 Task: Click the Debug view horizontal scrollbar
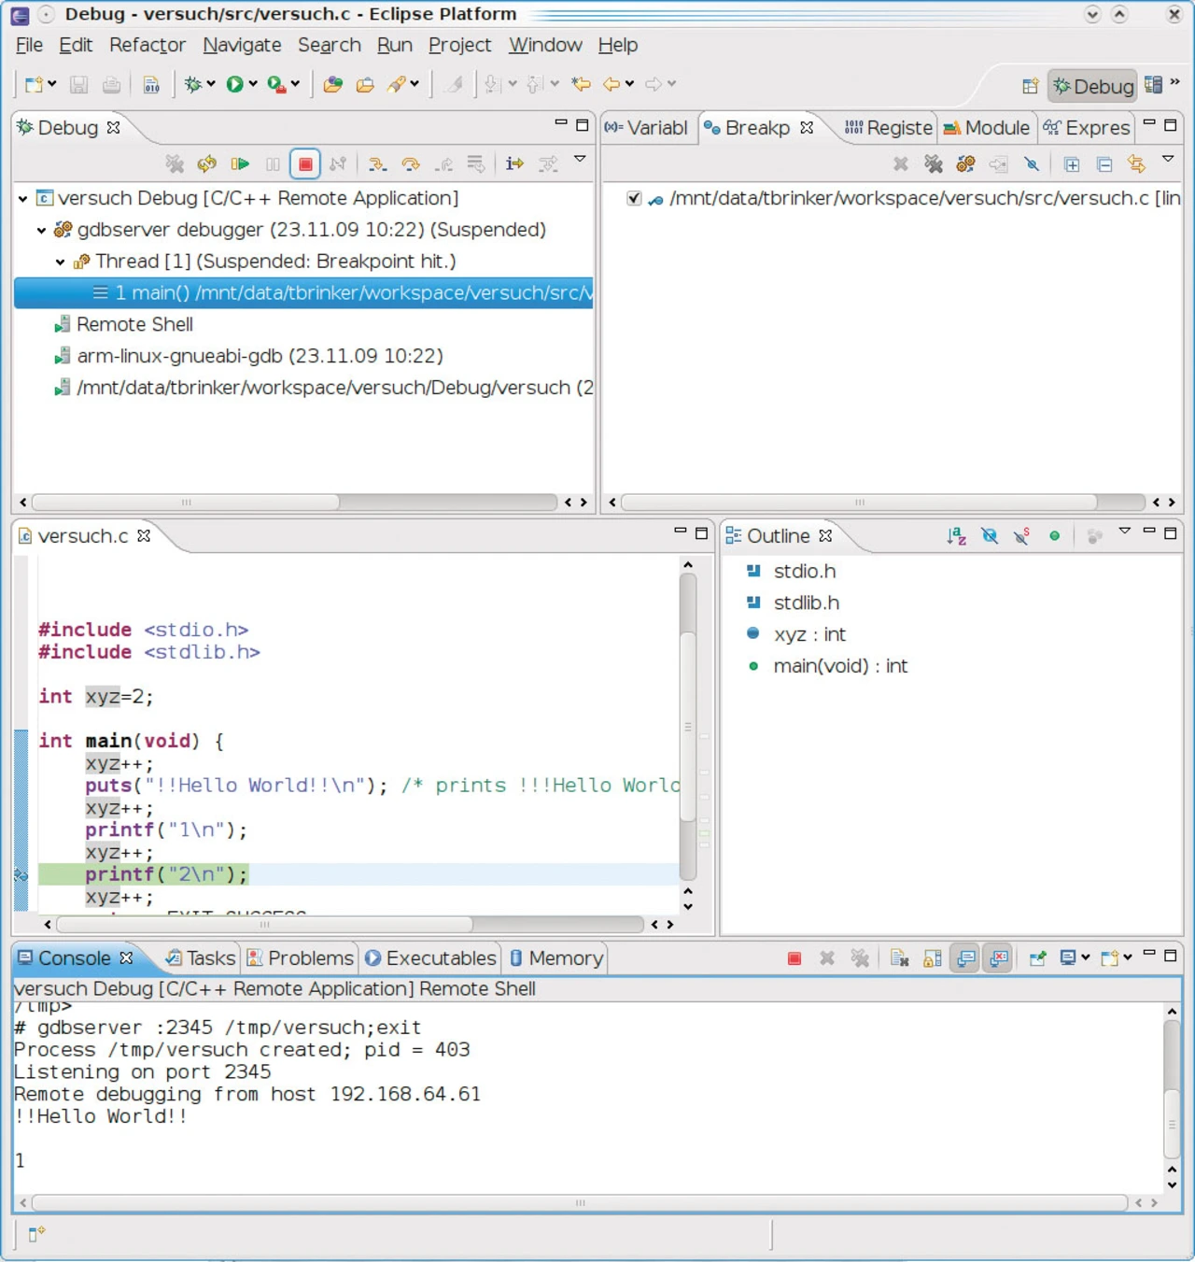point(187,503)
